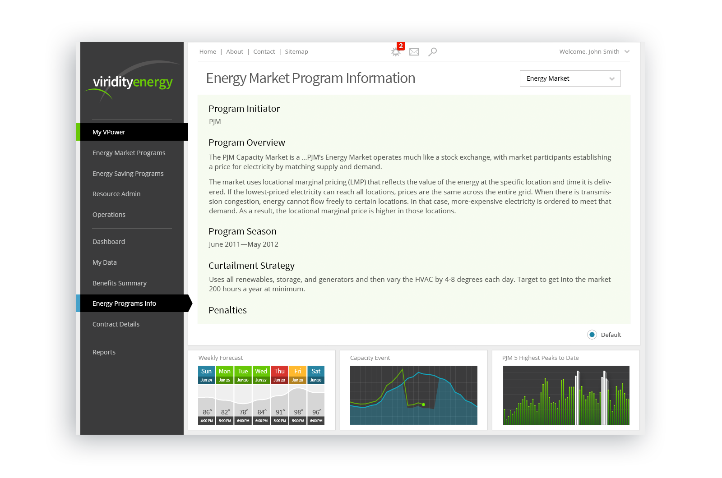Viewport: 722px width, 478px height.
Task: Click the 98° Friday temperature value
Action: (298, 412)
